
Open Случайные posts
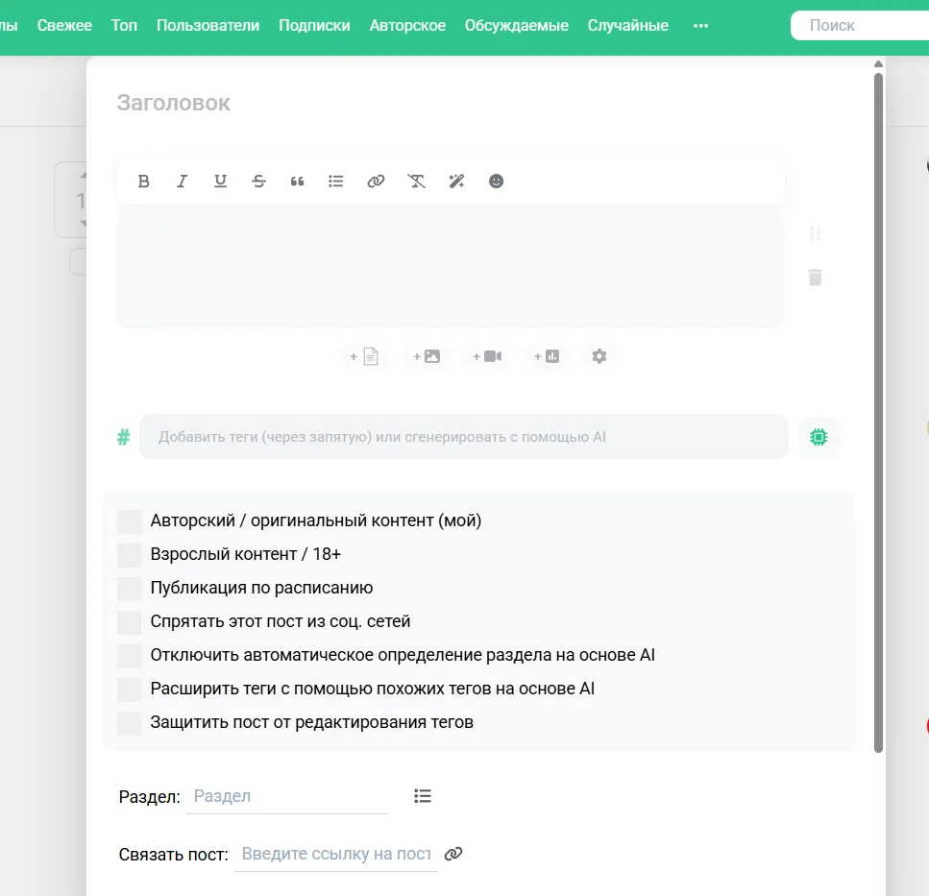click(628, 26)
